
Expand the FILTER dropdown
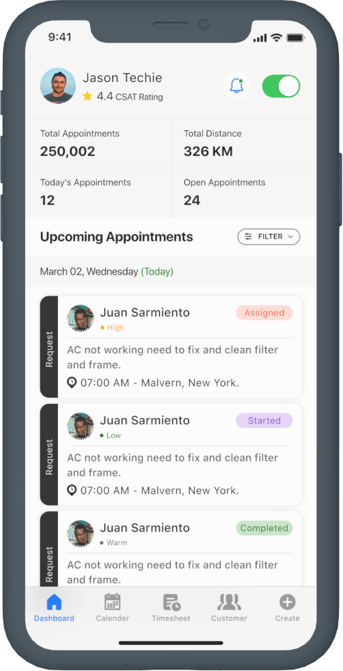point(269,236)
